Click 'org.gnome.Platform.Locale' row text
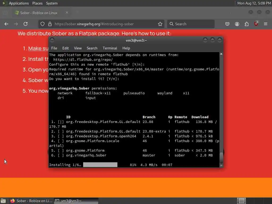The width and height of the screenshot is (272, 204). coord(93,141)
